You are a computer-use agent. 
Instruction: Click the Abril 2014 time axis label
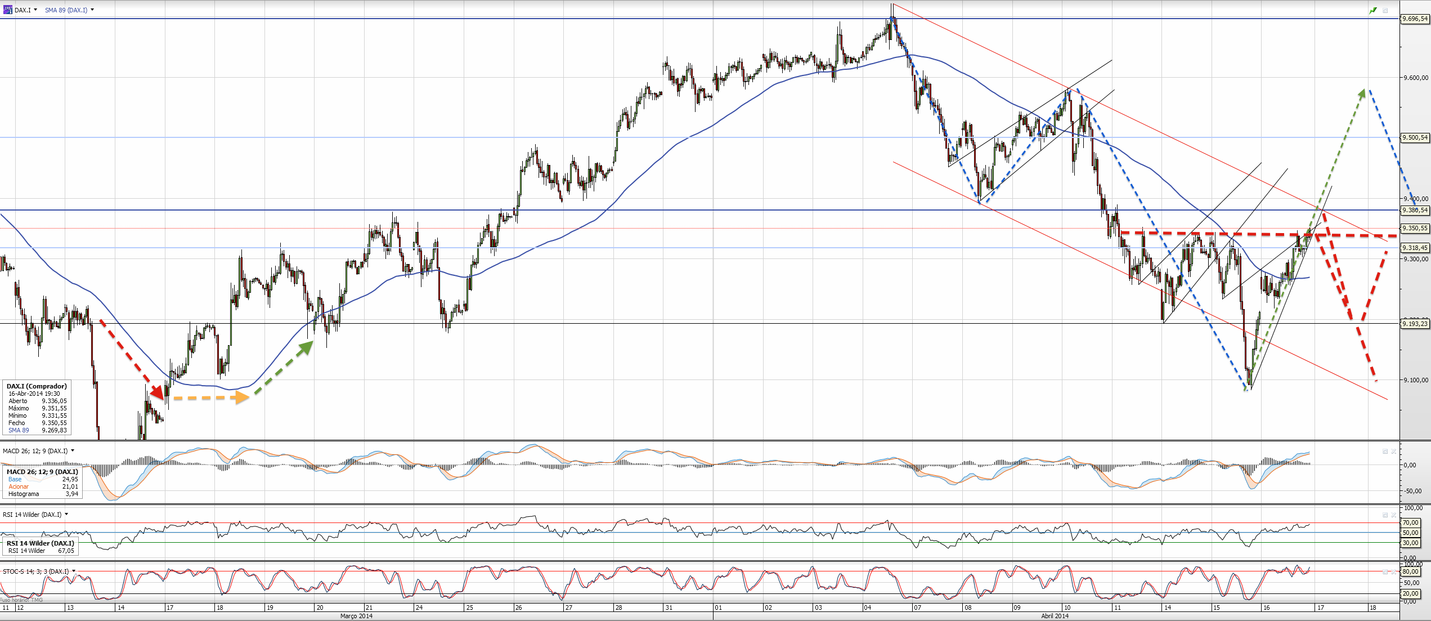(1055, 616)
